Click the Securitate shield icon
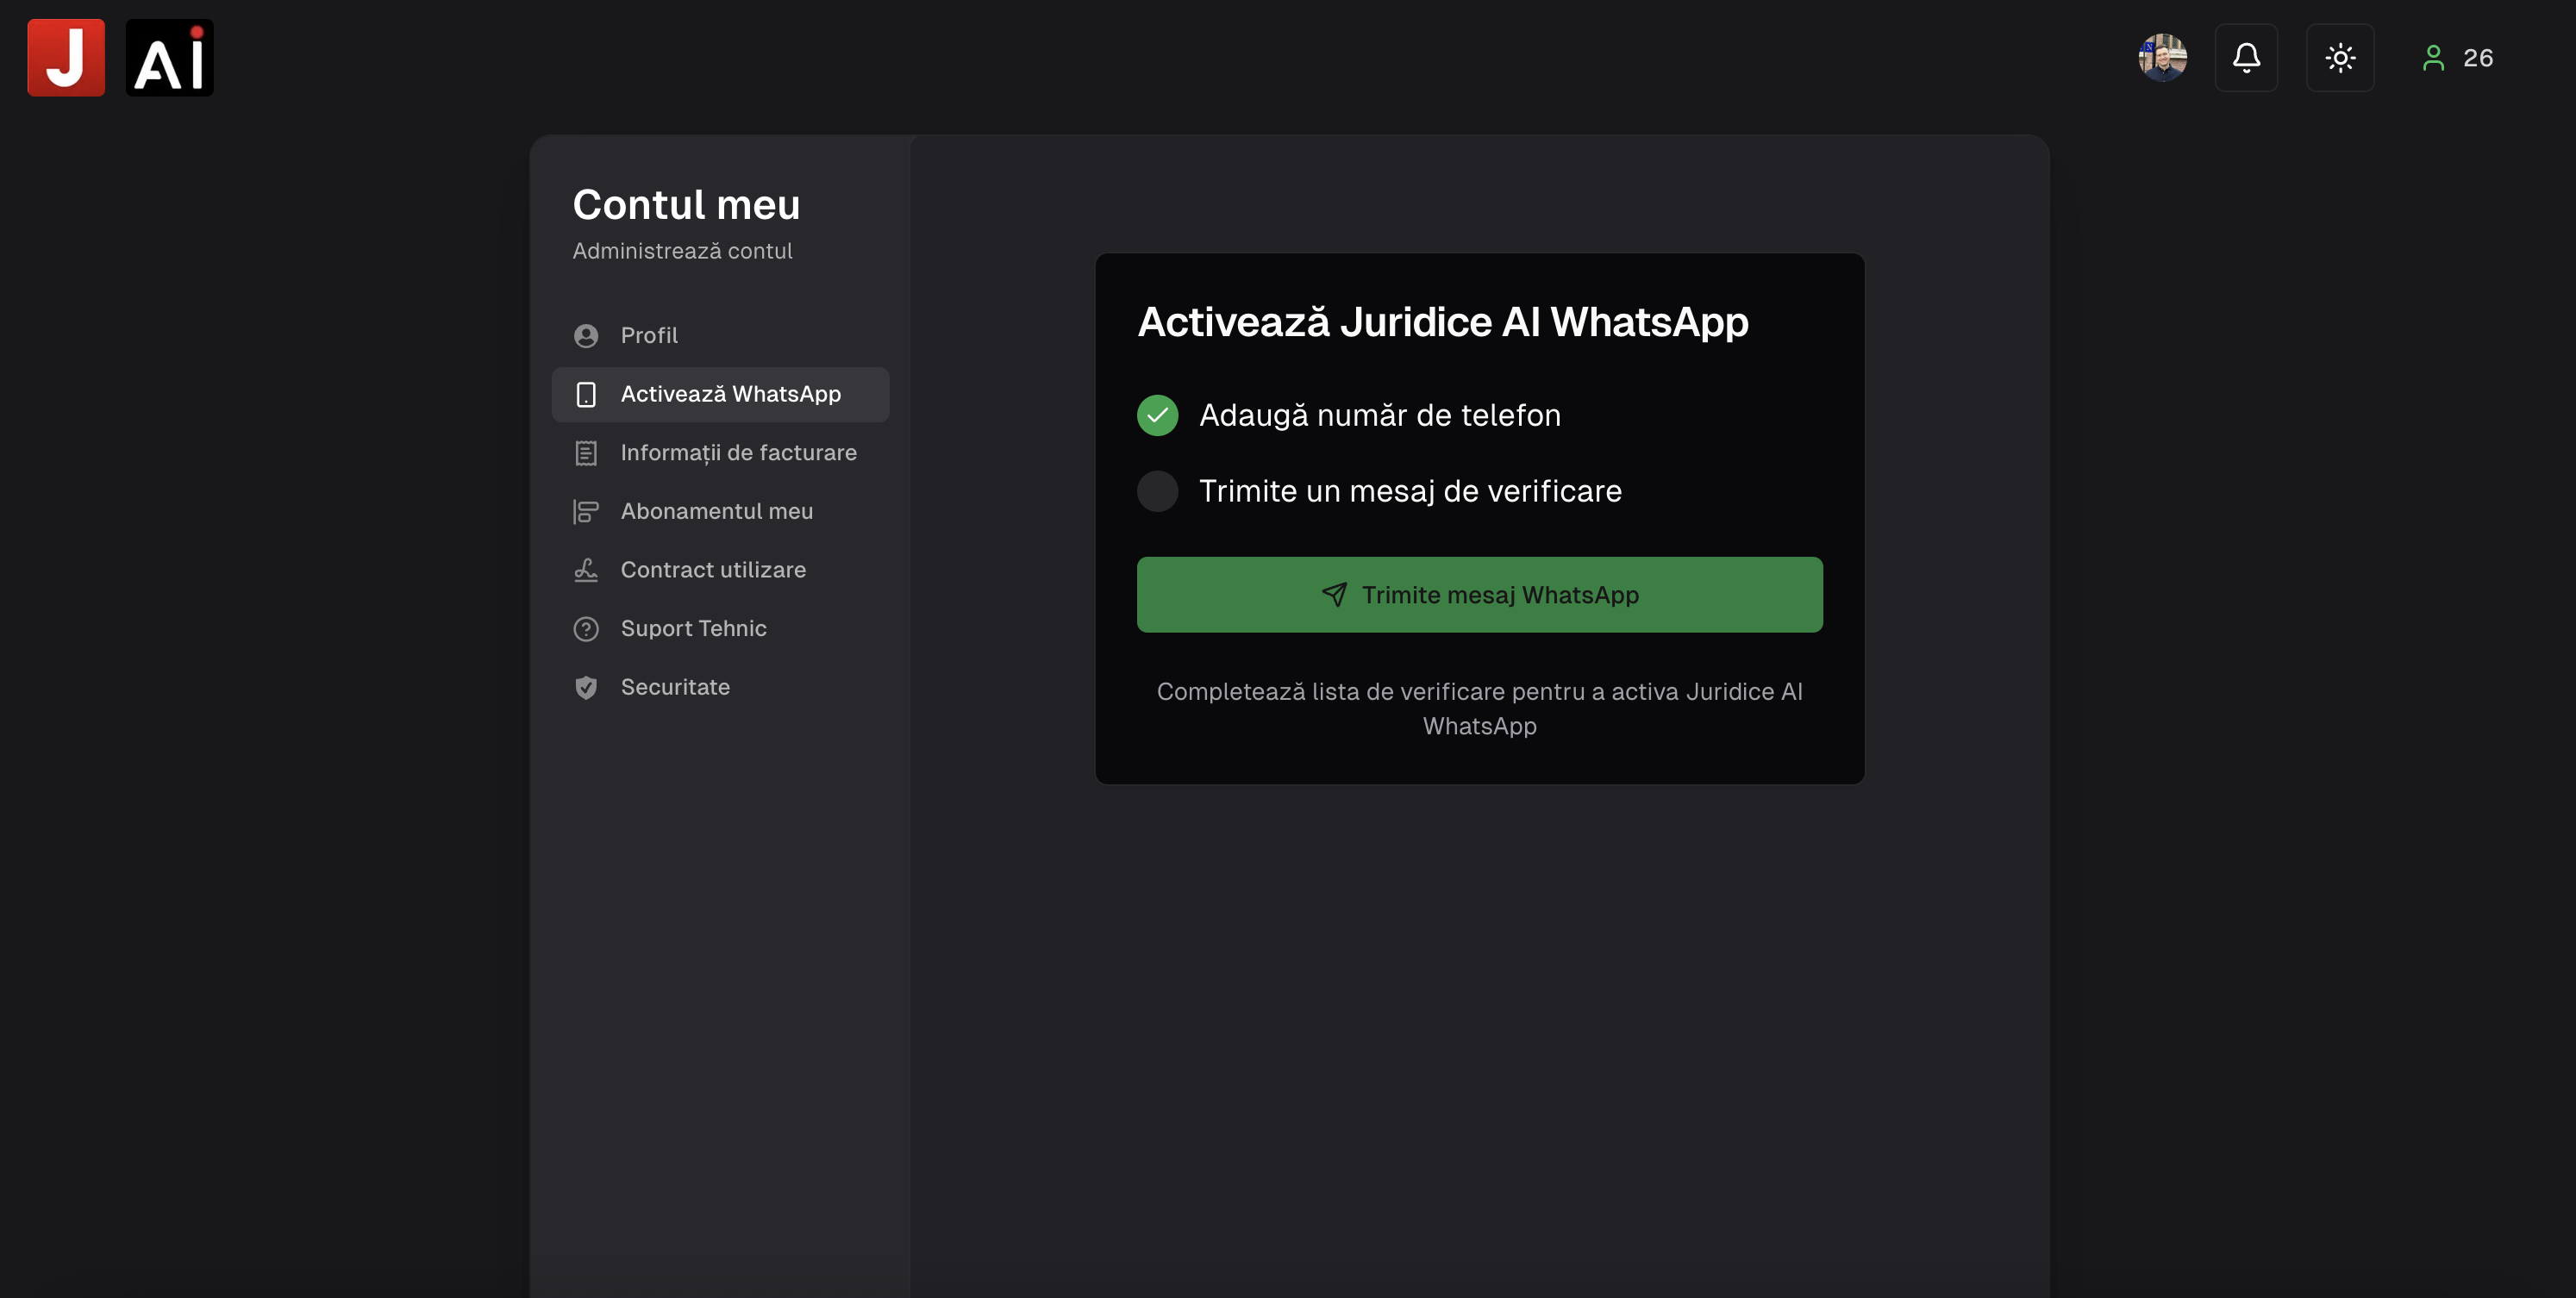2576x1298 pixels. (585, 687)
